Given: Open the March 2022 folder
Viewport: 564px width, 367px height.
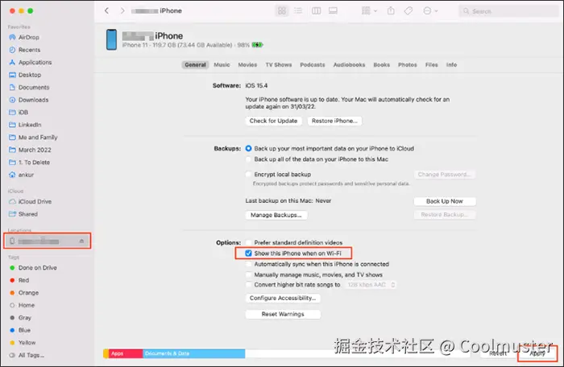Looking at the screenshot, I should coord(30,150).
